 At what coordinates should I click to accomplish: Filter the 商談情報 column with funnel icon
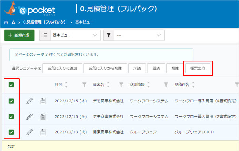166,85
